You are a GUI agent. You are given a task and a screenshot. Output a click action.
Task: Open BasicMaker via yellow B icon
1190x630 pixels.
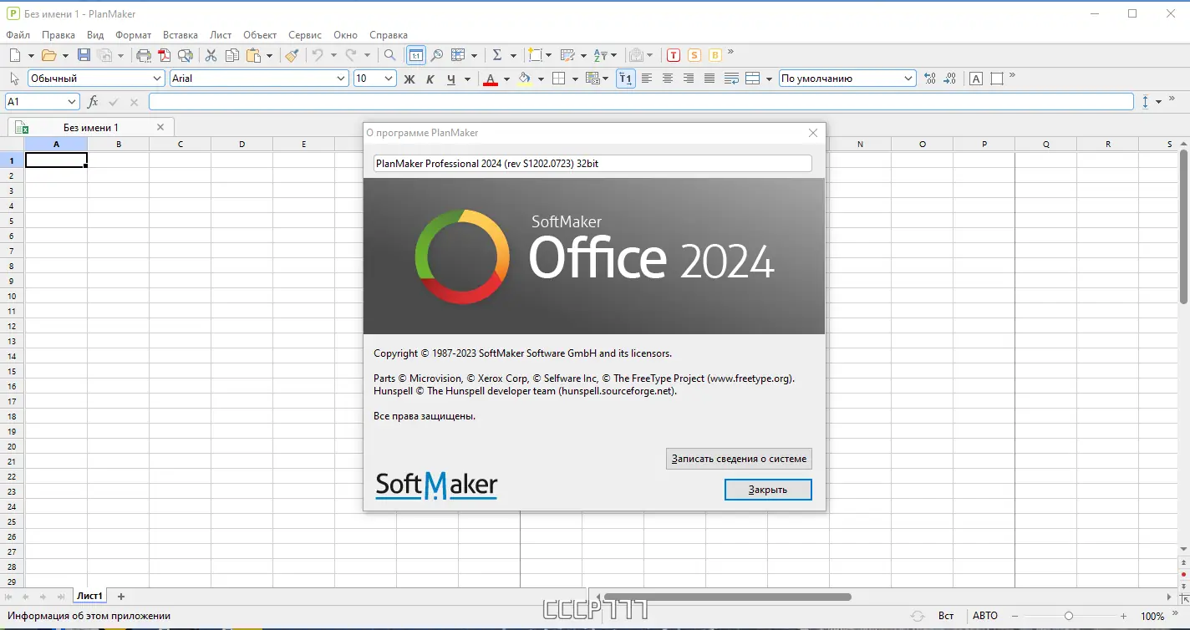715,55
